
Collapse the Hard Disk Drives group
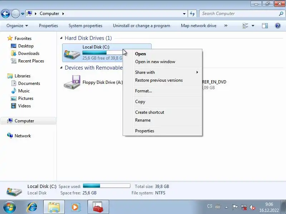[61, 38]
